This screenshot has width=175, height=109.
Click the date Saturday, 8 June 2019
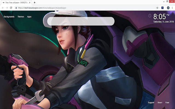tap(164, 22)
